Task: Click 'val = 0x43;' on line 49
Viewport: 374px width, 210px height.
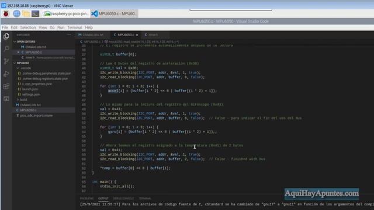Action: click(x=111, y=109)
